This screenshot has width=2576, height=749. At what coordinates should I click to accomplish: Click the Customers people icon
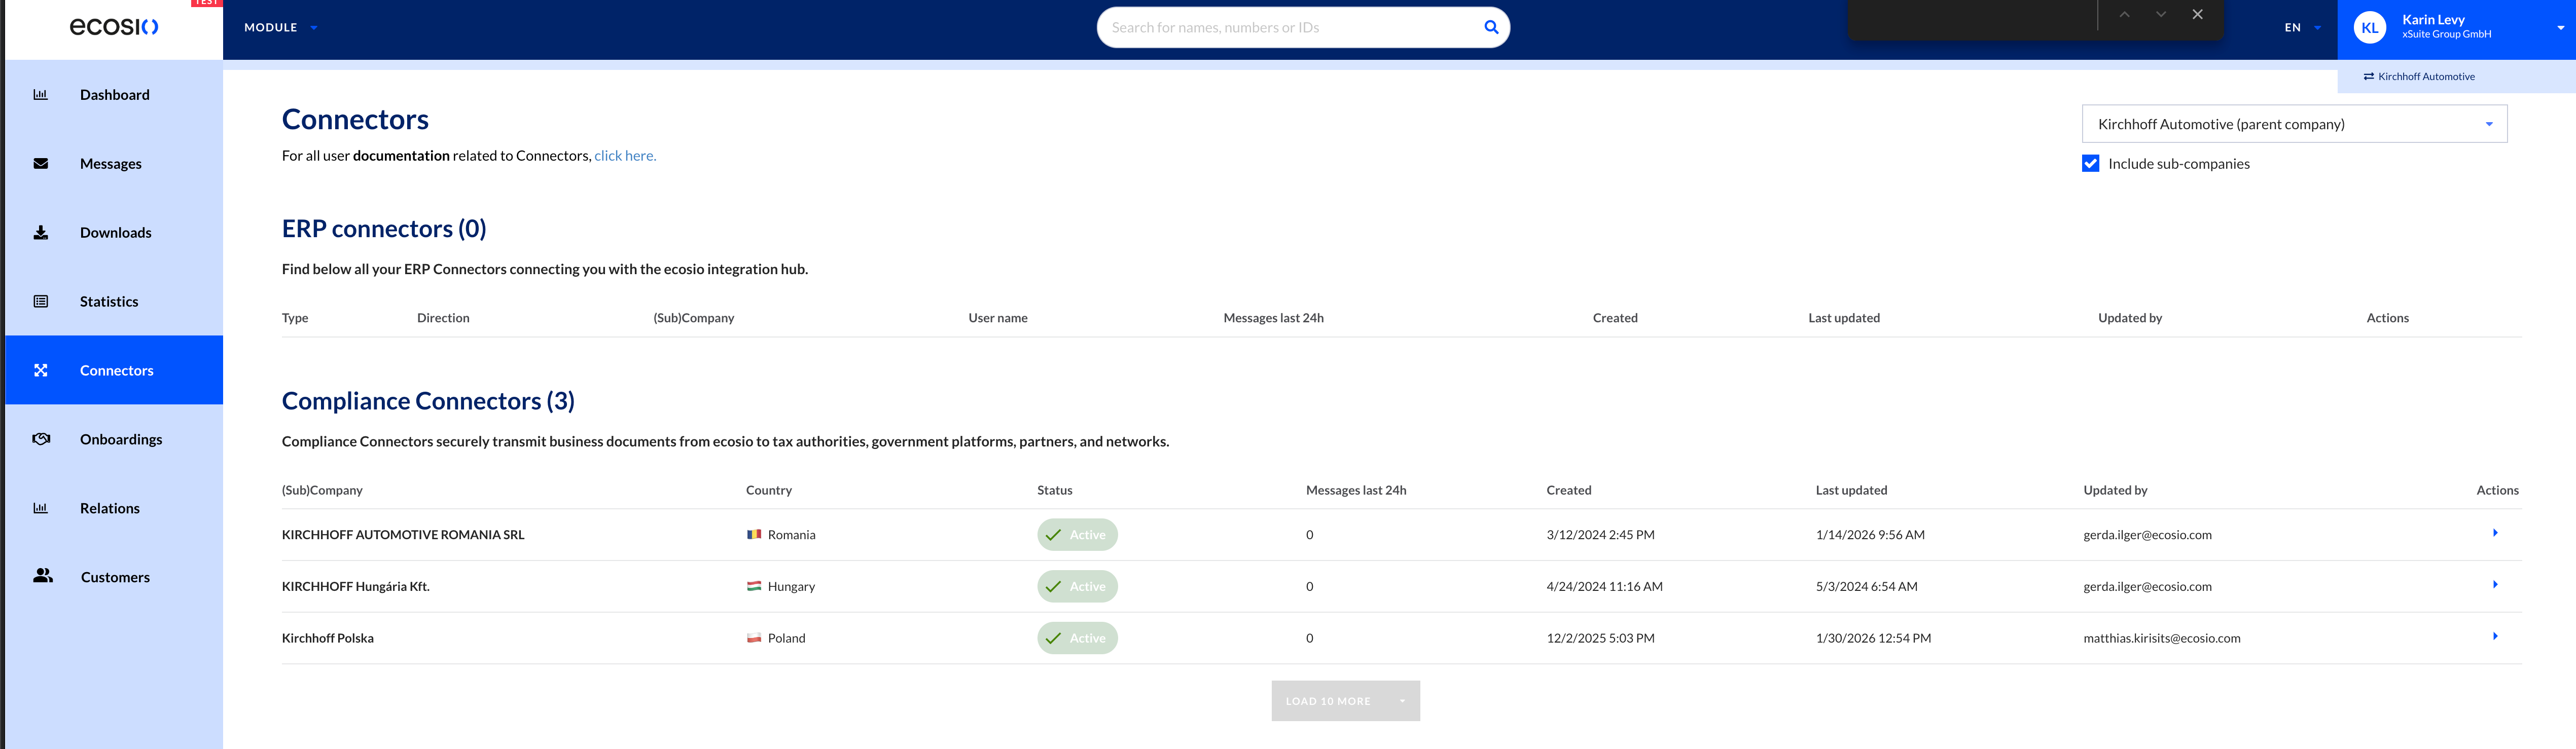[43, 576]
